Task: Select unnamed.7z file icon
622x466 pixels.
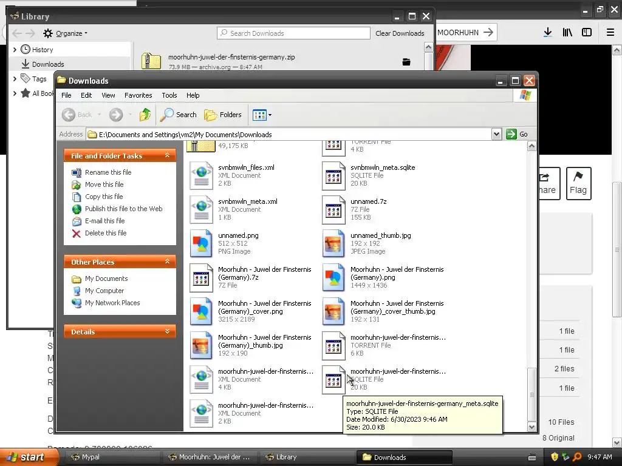Action: click(333, 209)
